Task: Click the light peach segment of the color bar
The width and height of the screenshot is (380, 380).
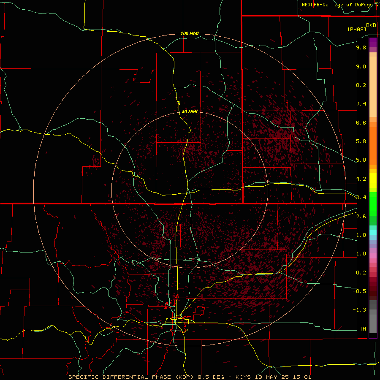Action: (x=373, y=87)
